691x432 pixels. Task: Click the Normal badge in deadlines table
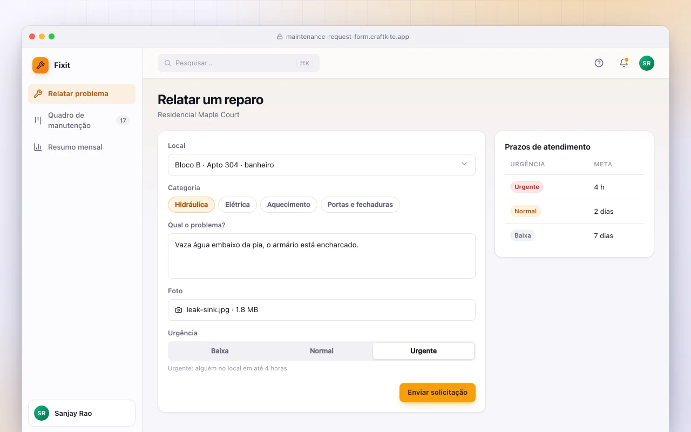pyautogui.click(x=525, y=211)
